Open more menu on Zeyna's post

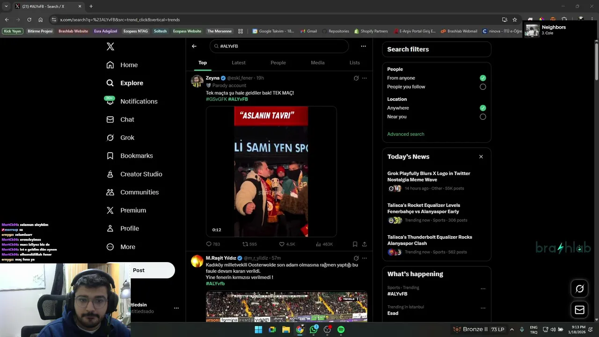(x=365, y=78)
